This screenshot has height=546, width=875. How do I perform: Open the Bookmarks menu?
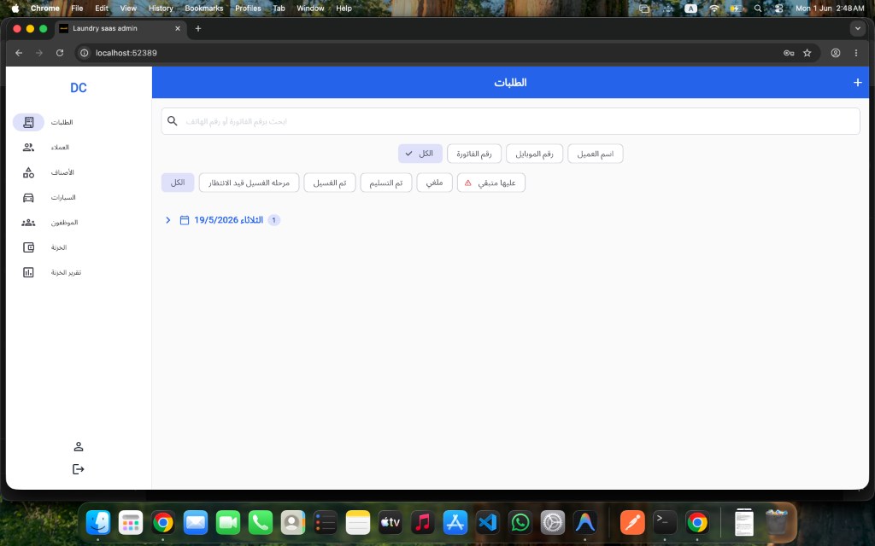204,9
